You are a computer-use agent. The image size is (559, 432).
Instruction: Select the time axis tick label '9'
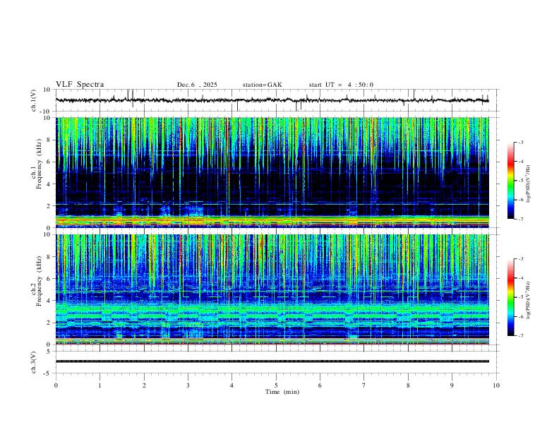coord(452,385)
